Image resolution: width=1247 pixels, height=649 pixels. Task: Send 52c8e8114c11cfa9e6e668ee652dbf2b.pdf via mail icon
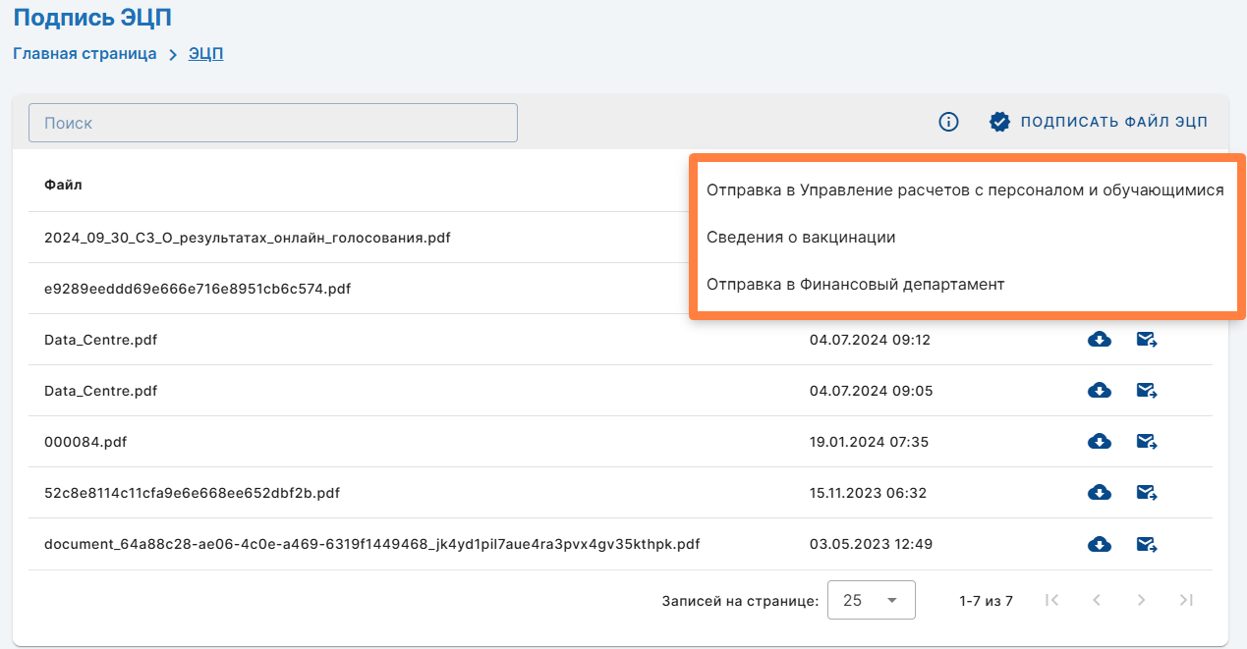click(1146, 493)
